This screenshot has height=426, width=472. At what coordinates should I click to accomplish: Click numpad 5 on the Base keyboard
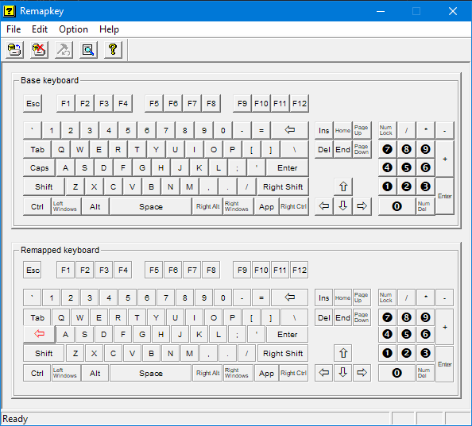point(406,167)
